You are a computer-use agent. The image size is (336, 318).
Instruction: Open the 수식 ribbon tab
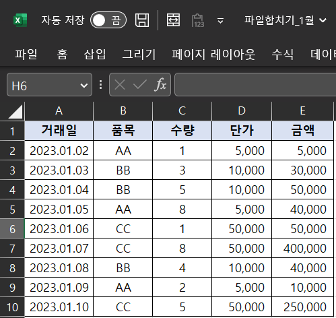[282, 55]
